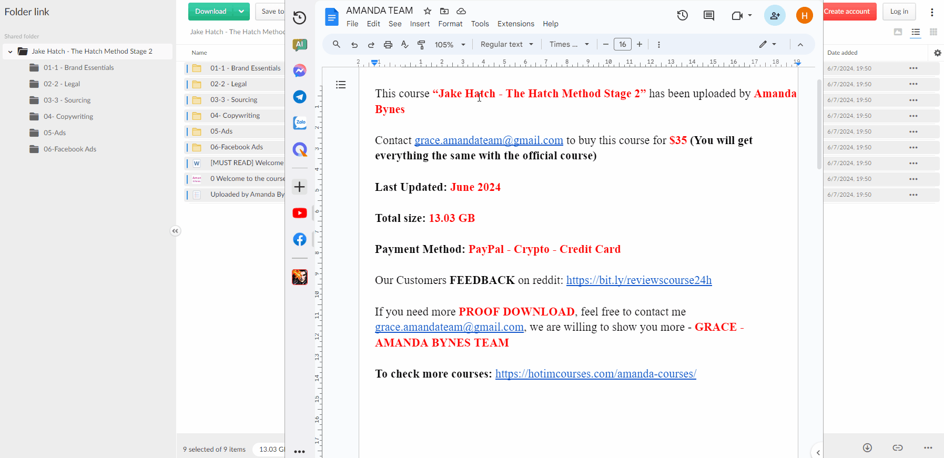The height and width of the screenshot is (458, 944).
Task: Open the Extensions menu
Action: pyautogui.click(x=515, y=24)
